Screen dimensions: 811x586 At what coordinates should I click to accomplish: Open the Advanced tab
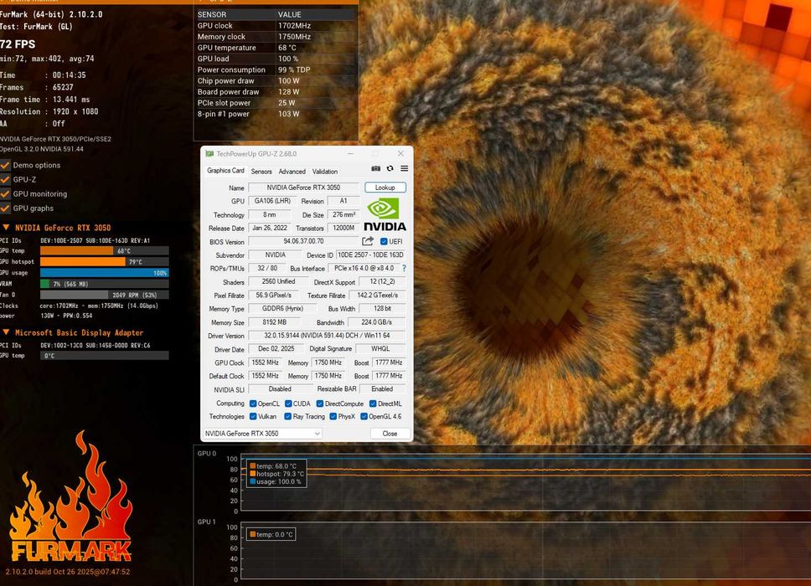[x=292, y=172]
